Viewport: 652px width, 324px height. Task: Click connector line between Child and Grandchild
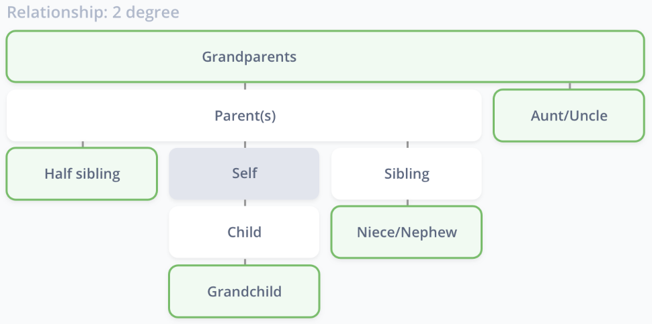tap(245, 261)
